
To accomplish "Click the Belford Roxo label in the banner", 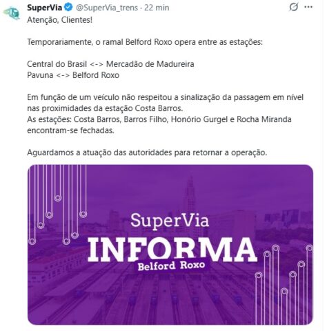I will point(171,265).
